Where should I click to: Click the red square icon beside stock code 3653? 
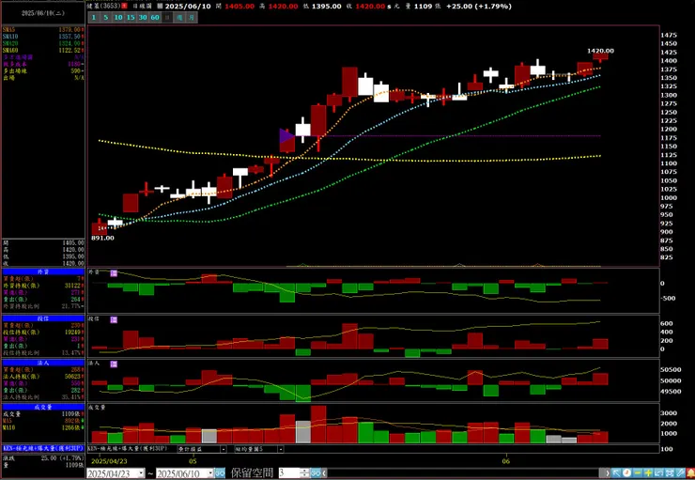pyautogui.click(x=125, y=7)
